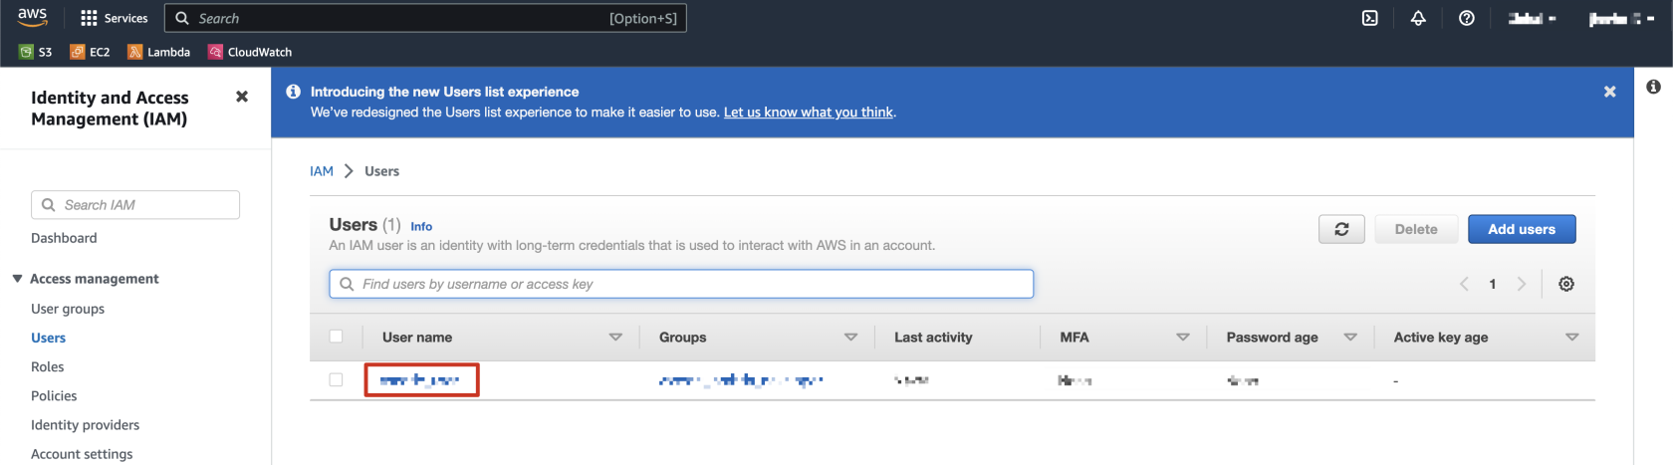Open Roles in the sidebar
This screenshot has height=465, width=1673.
tap(47, 366)
